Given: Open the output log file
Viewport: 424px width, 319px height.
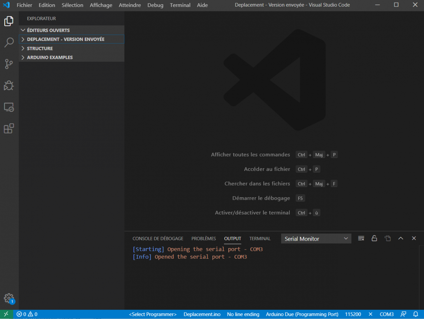Looking at the screenshot, I should click(388, 239).
